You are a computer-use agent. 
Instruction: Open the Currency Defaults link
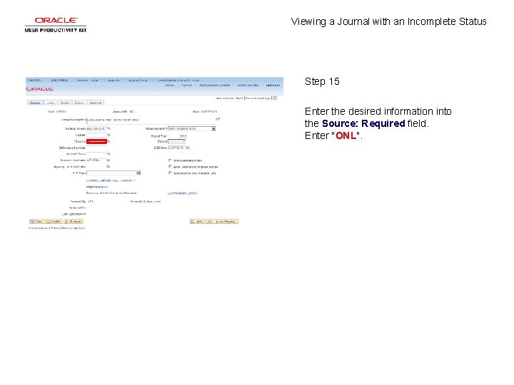click(111, 180)
